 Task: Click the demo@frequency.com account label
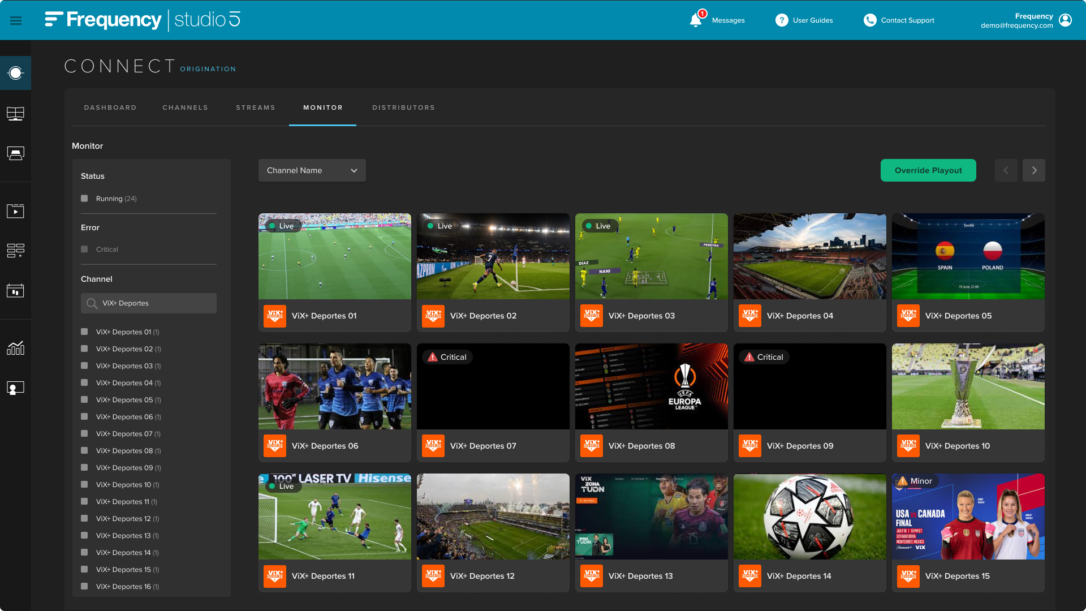1017,25
